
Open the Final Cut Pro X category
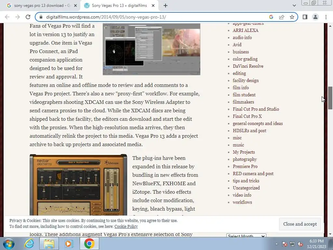coord(247,116)
